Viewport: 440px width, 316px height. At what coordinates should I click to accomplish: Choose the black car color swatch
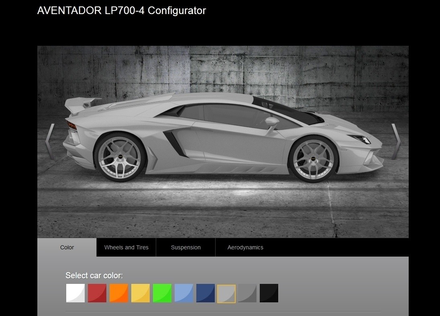[x=269, y=293]
